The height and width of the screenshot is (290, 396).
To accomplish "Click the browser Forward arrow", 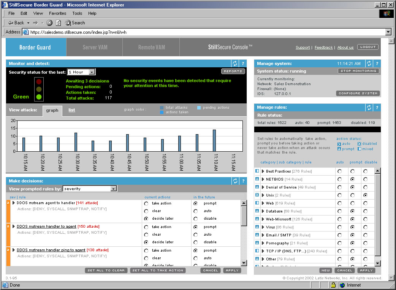I will click(36, 23).
